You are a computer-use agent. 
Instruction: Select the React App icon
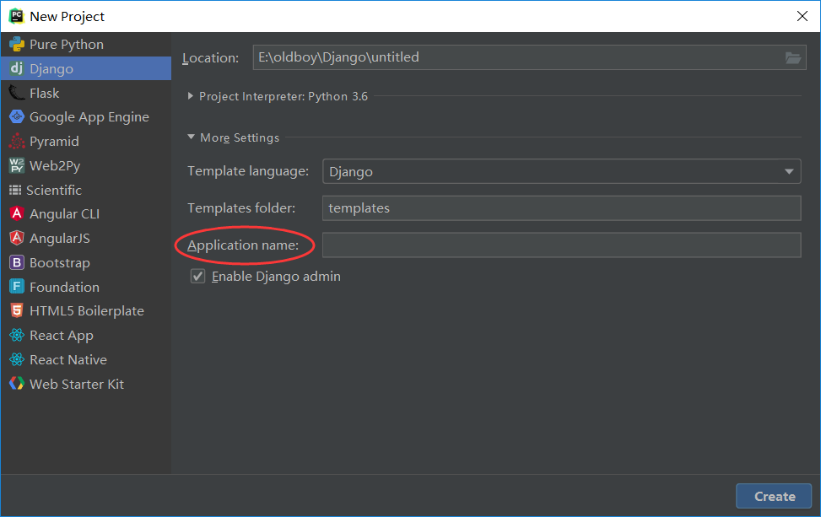[17, 335]
